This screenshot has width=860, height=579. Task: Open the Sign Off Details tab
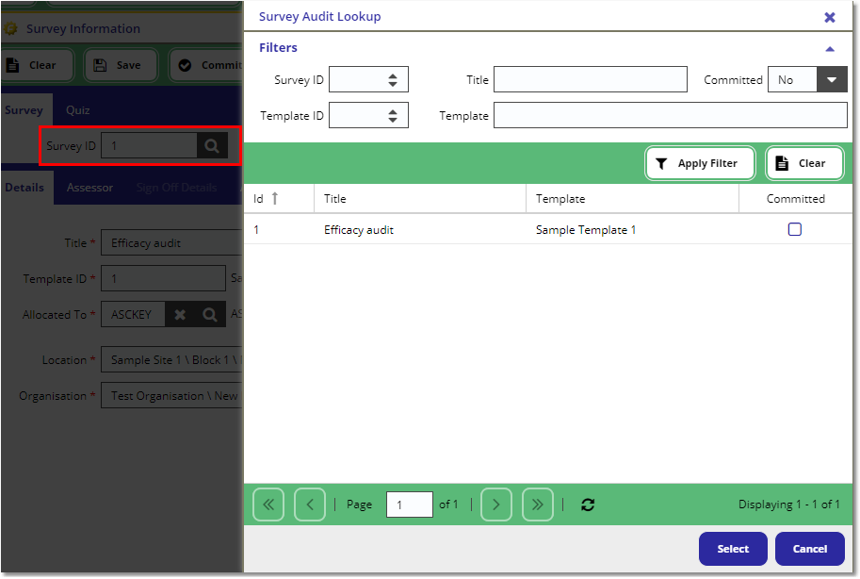point(176,188)
